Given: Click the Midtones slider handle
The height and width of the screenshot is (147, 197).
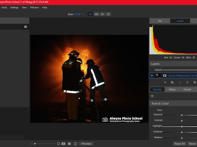Looking at the screenshot, I should [x=182, y=132].
